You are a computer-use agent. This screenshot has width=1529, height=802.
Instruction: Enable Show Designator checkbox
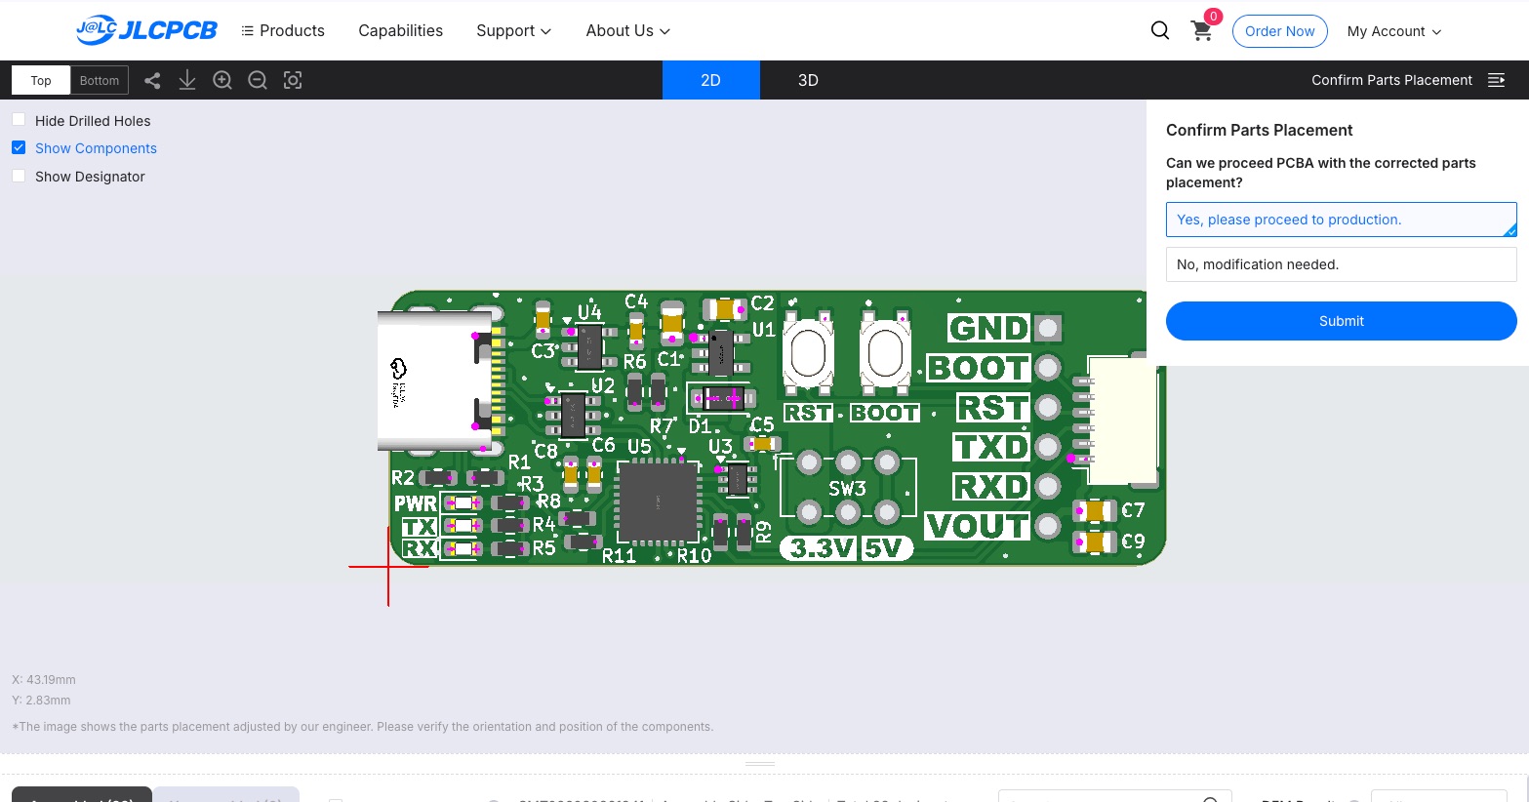[19, 176]
